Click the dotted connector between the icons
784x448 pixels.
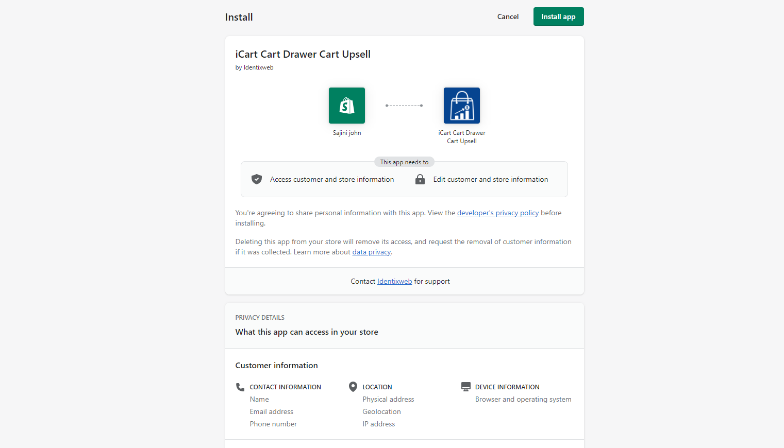coord(404,106)
